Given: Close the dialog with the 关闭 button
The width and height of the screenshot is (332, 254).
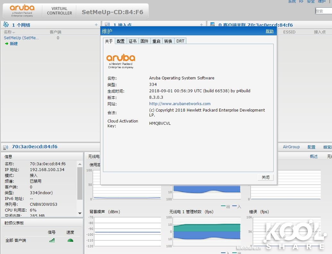Looking at the screenshot, I should tap(266, 177).
